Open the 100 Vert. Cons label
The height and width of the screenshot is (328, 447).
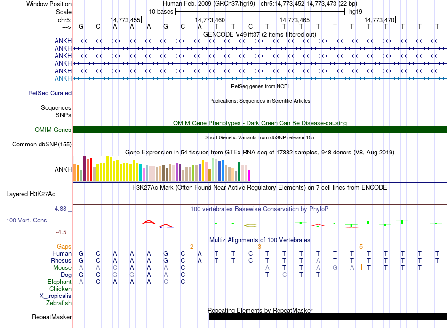[x=26, y=221]
